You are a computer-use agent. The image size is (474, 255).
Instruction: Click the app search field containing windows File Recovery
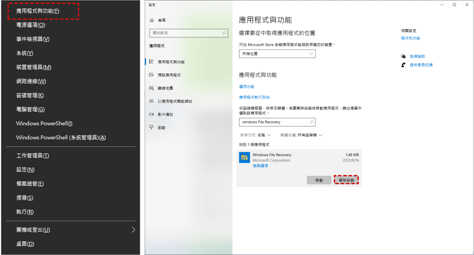[277, 122]
